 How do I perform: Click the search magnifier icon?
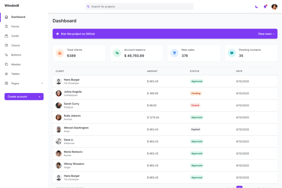tap(88, 7)
